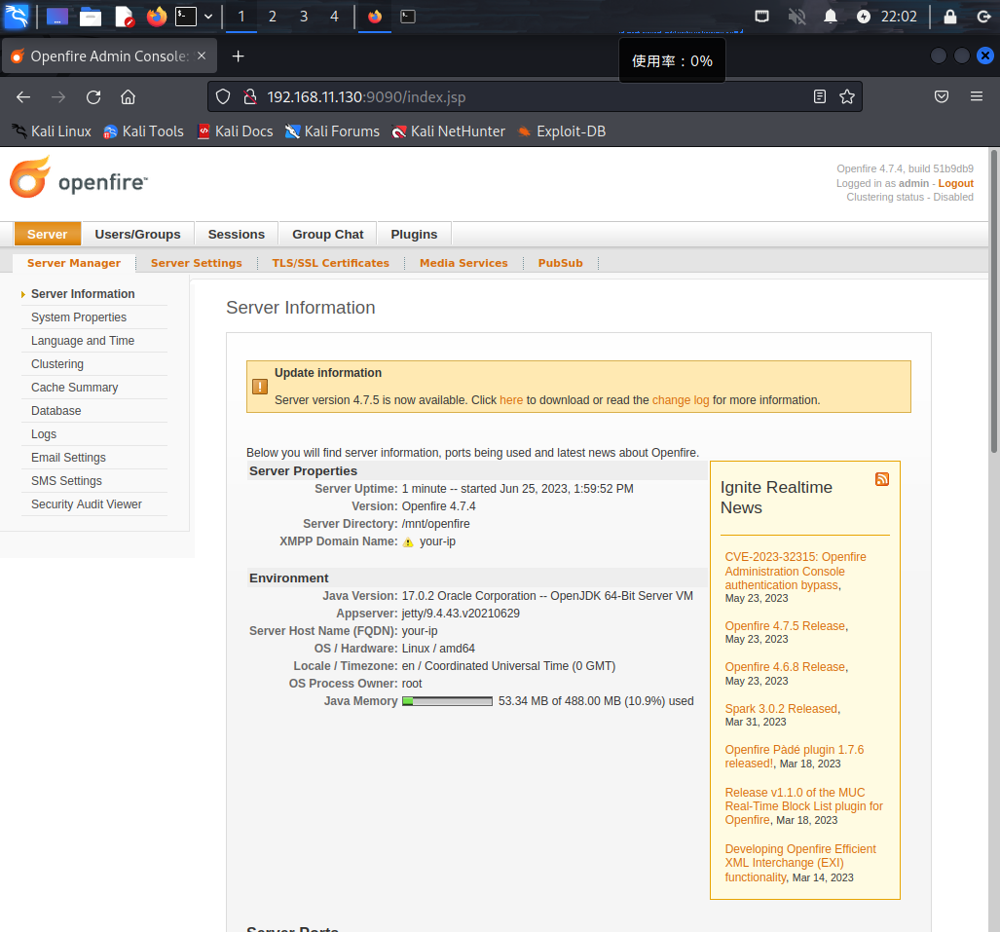Click the XMPP Domain Name warning icon

[409, 542]
